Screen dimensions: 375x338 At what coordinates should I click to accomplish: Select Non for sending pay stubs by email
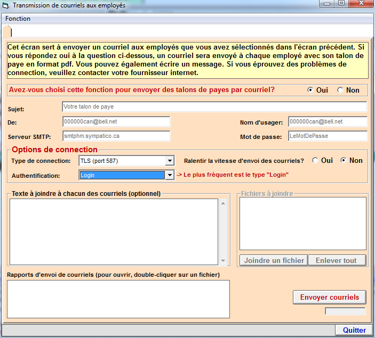click(340, 90)
